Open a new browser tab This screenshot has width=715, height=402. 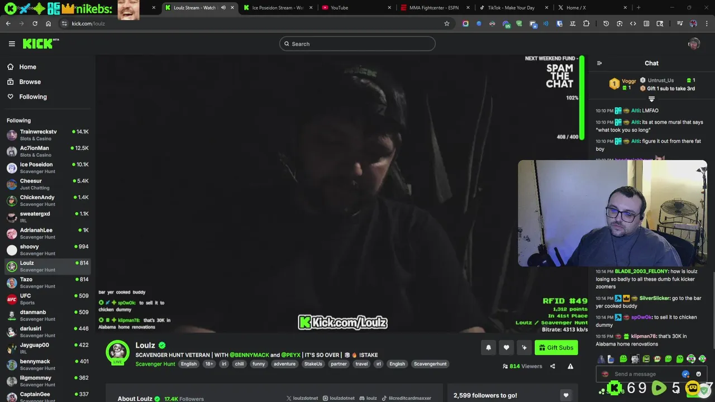coord(638,8)
